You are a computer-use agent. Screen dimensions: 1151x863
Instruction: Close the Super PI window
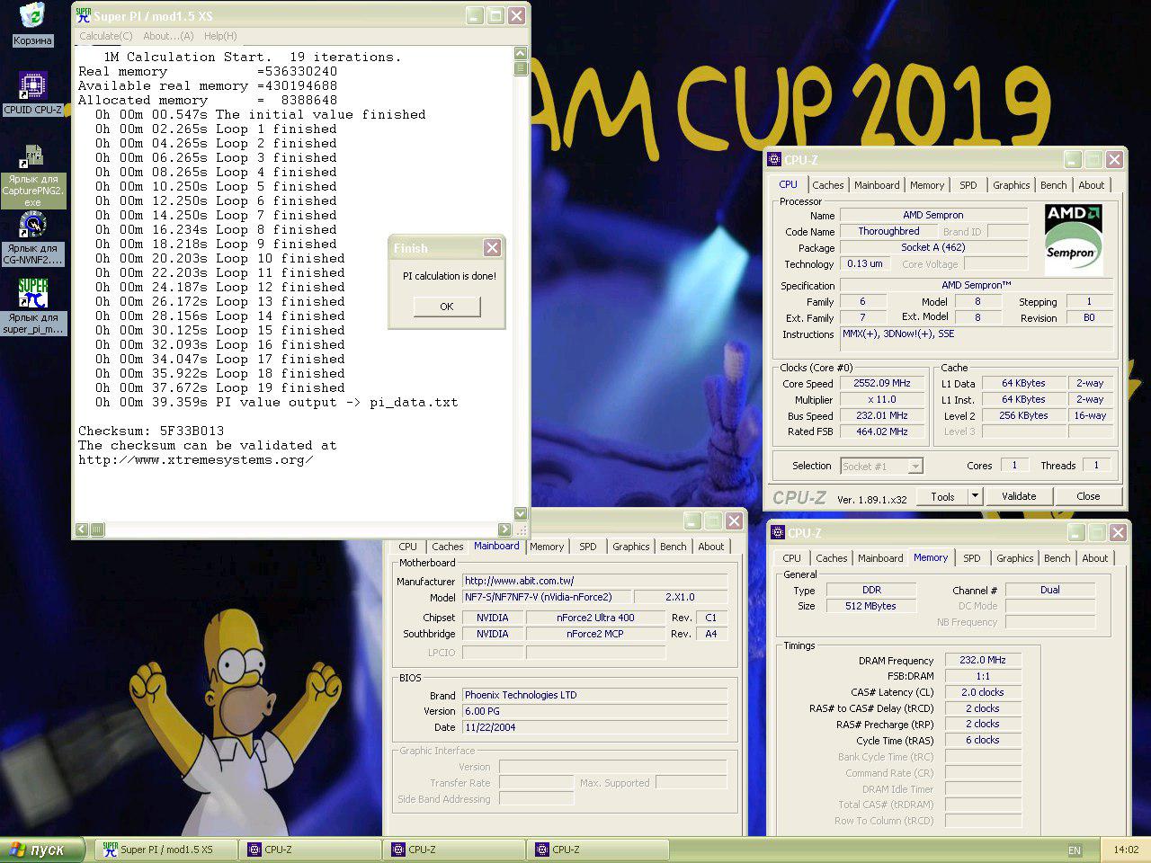(516, 15)
